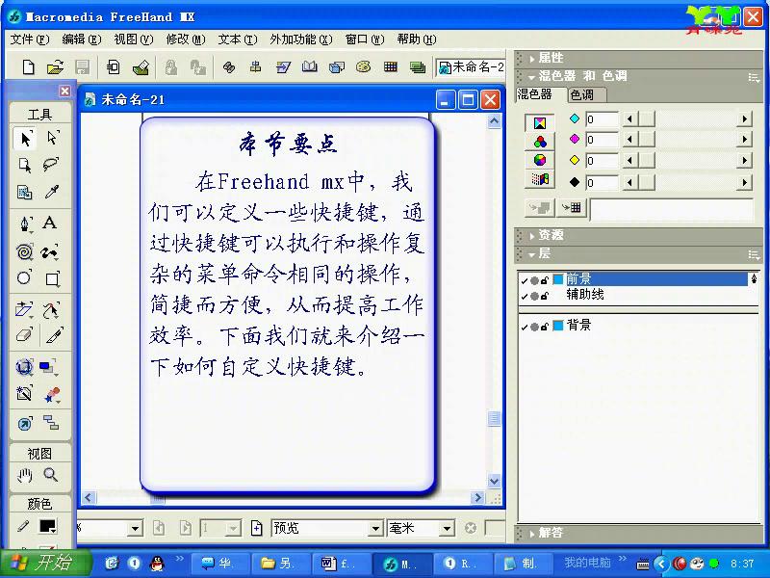Click the add to swatches button
The height and width of the screenshot is (578, 770).
[x=572, y=208]
